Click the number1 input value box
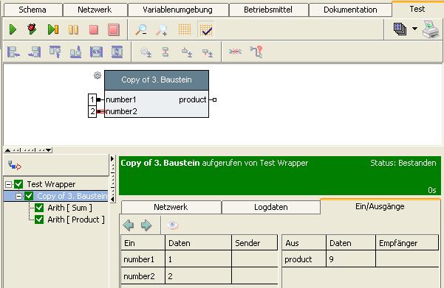Viewport: 444px width, 288px height. [92, 99]
